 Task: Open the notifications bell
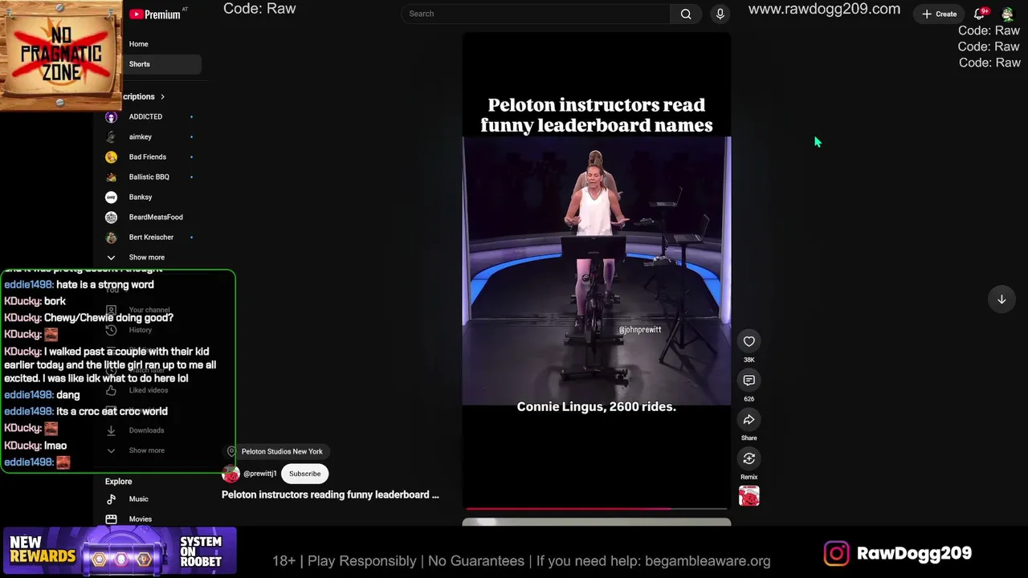click(x=980, y=14)
